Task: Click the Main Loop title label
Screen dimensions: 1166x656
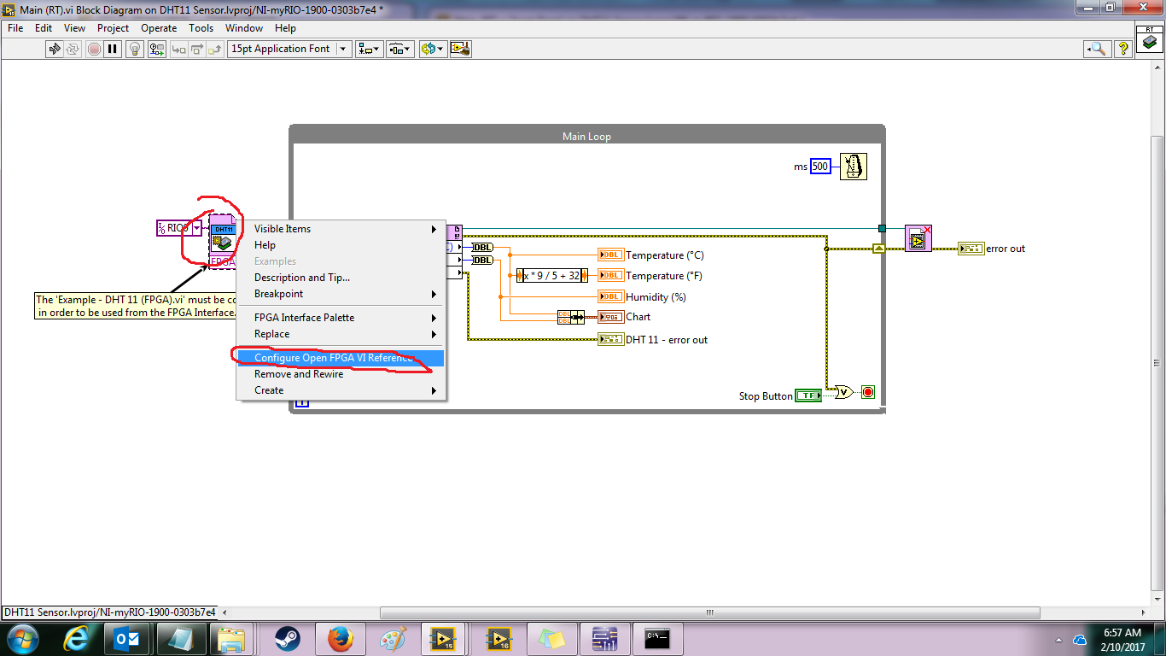Action: [586, 137]
